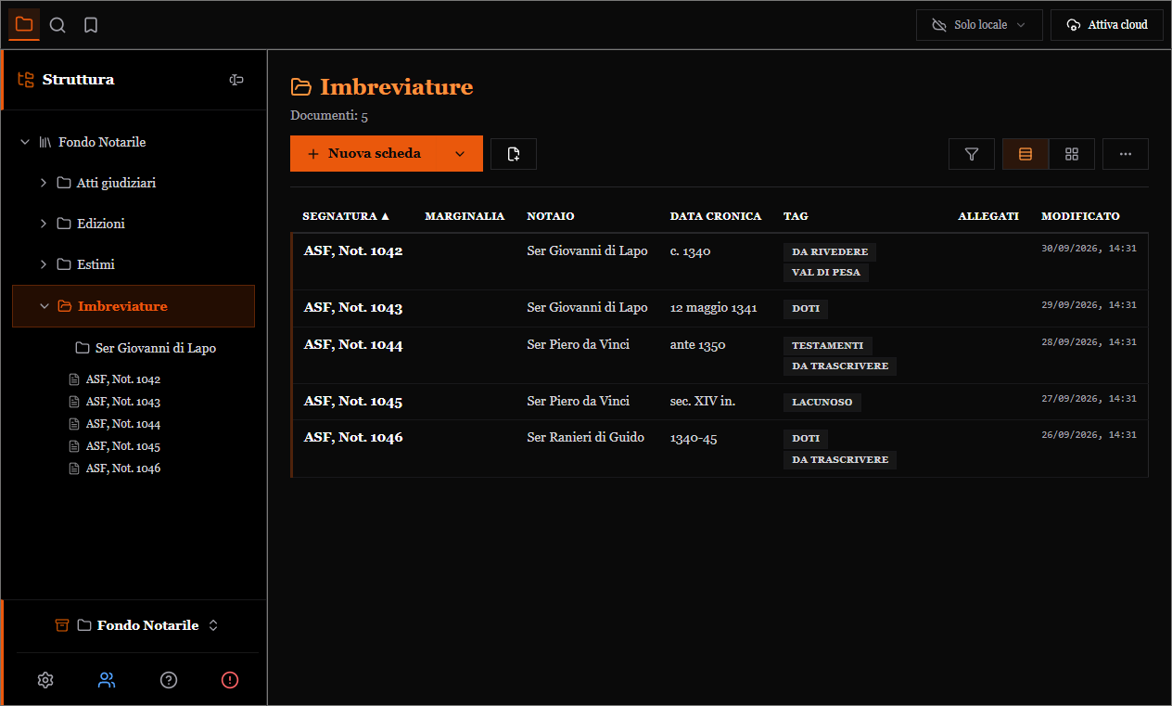Click the import document icon button
This screenshot has height=706, width=1172.
[514, 154]
